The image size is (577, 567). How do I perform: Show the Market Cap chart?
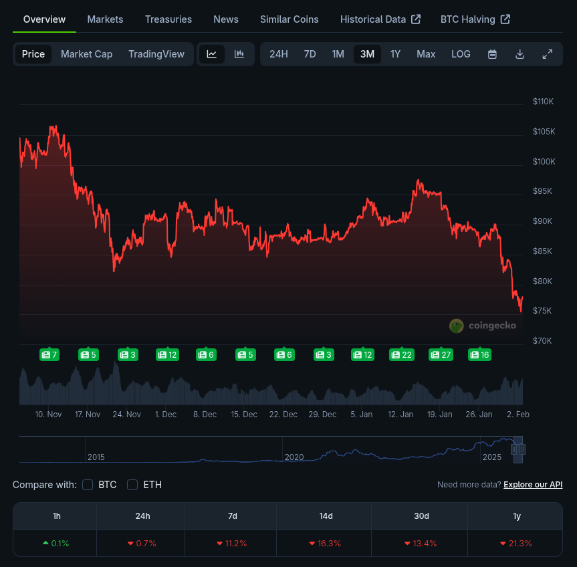86,54
